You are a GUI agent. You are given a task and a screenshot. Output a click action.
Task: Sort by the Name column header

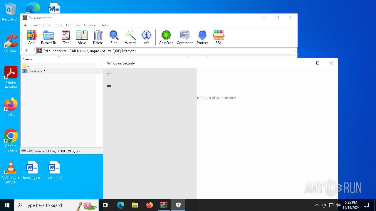58,59
